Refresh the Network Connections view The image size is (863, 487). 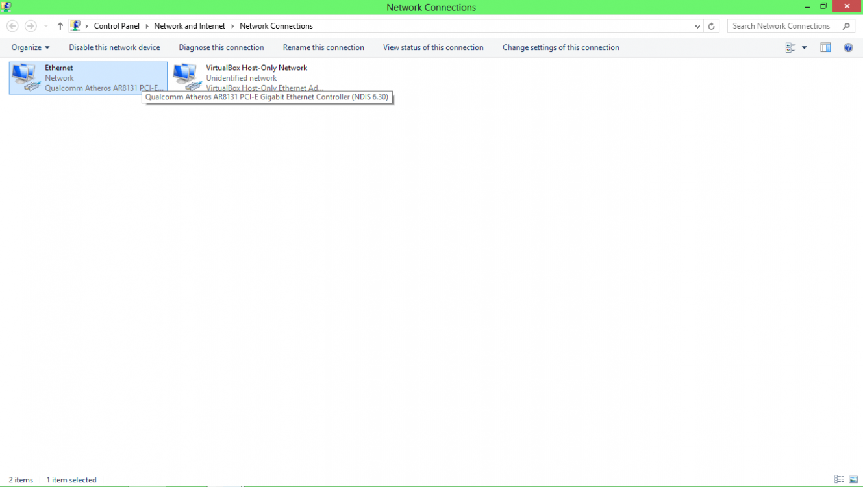[x=712, y=26]
